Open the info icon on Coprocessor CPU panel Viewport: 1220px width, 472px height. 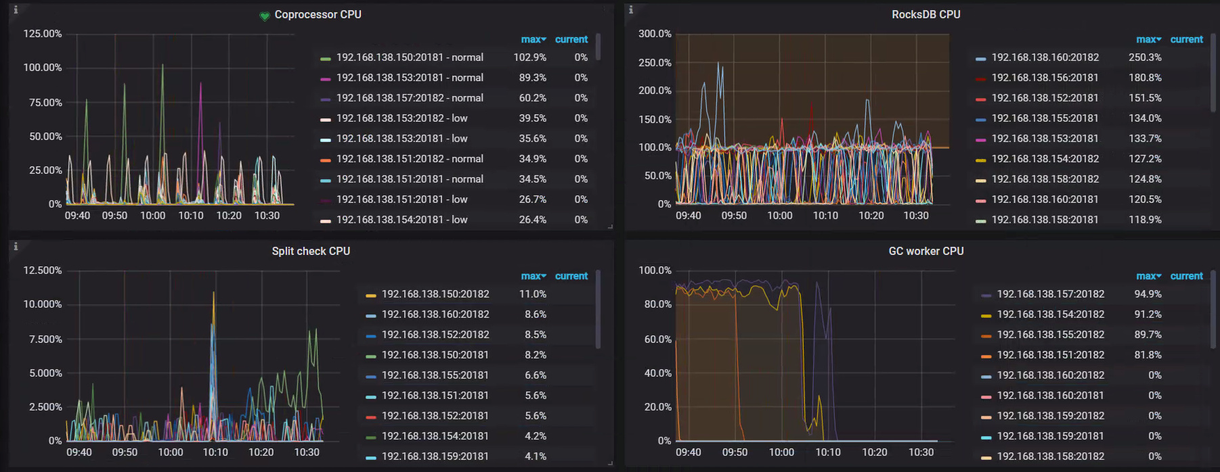pos(16,9)
